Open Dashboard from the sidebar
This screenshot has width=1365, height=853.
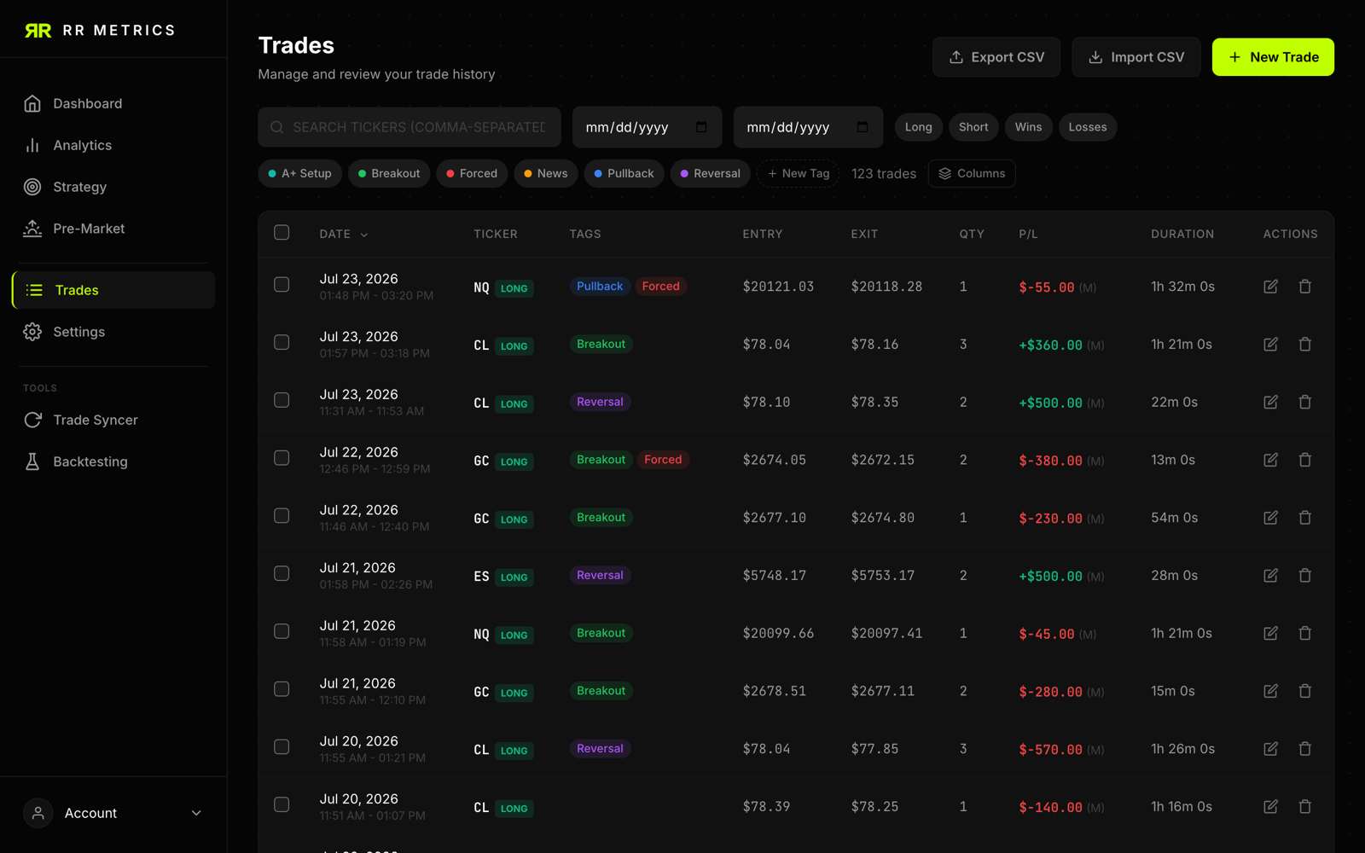[x=113, y=103]
